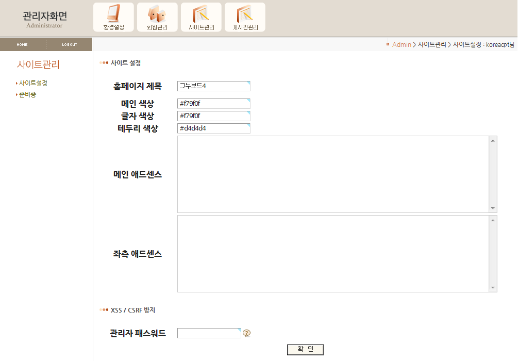Open the 환경설정 icon in top bar
This screenshot has height=361, width=518.
click(113, 17)
